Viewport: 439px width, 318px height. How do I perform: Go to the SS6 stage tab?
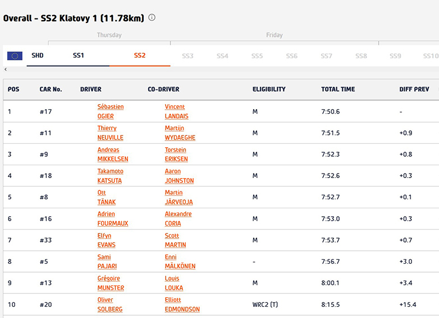(x=291, y=56)
